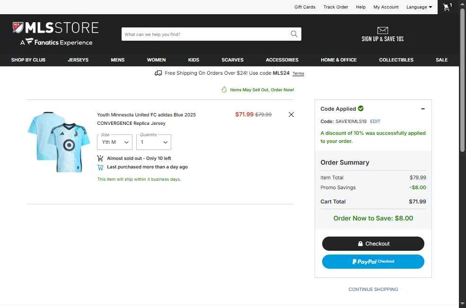Open the Women menu
The width and height of the screenshot is (466, 308).
pos(156,60)
